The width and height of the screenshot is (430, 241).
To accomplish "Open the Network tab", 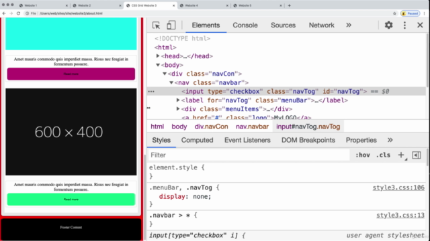I will tap(321, 25).
